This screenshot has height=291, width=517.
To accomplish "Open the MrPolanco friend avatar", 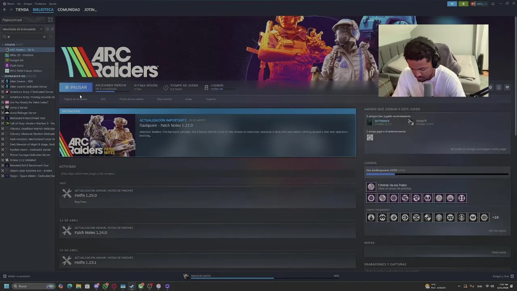I will click(370, 122).
